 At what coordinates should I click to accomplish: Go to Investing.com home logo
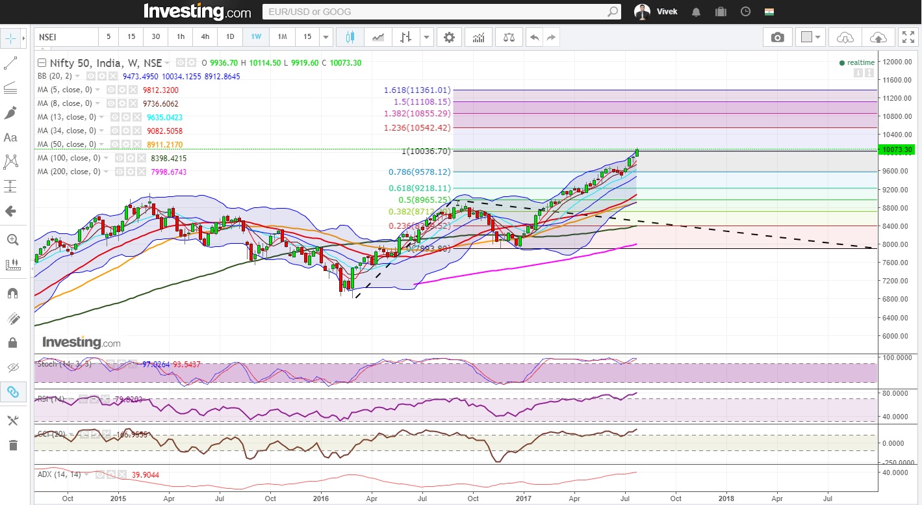click(x=197, y=12)
